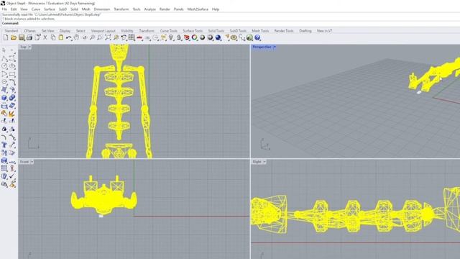Click the Paste clipboard icon

[60, 37]
